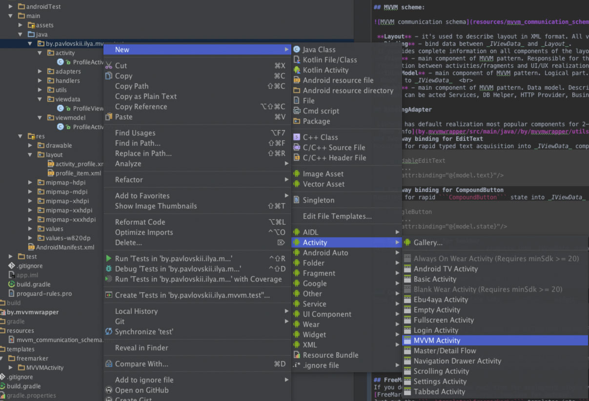Choose Find Usages from context menu
The image size is (589, 401).
tap(198, 133)
